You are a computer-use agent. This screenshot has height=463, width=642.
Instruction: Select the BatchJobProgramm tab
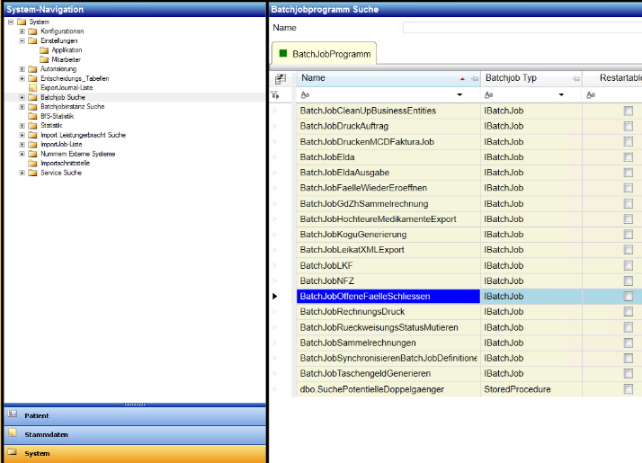coord(325,55)
